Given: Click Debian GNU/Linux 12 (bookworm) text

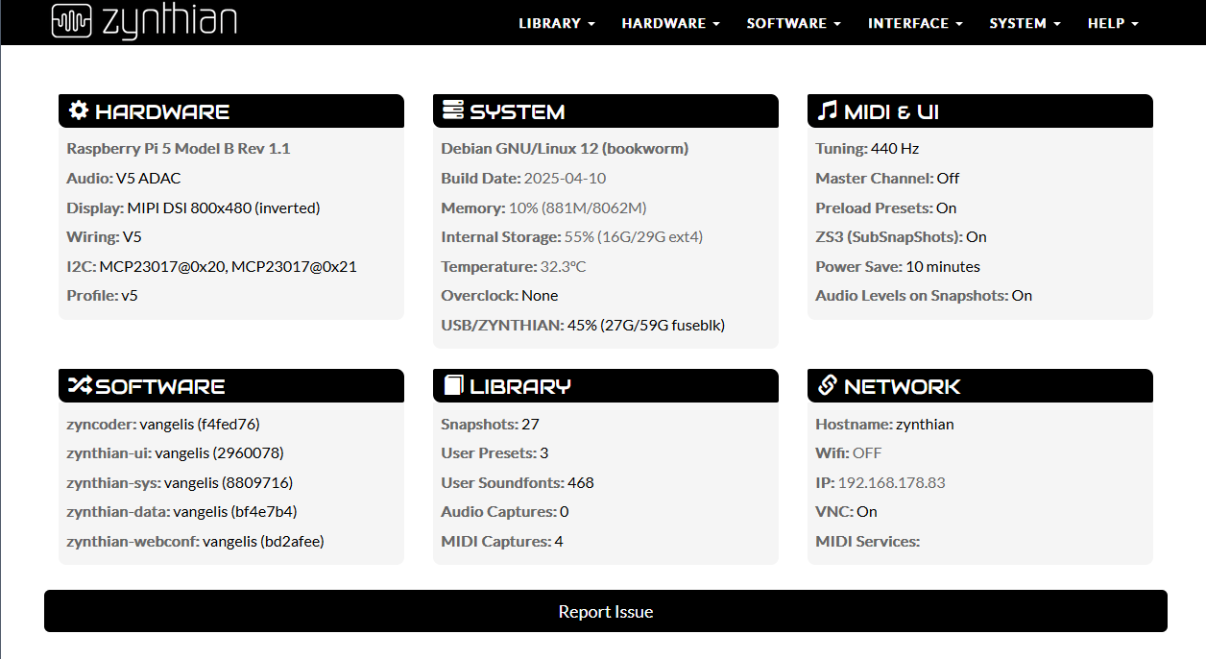Looking at the screenshot, I should [565, 148].
